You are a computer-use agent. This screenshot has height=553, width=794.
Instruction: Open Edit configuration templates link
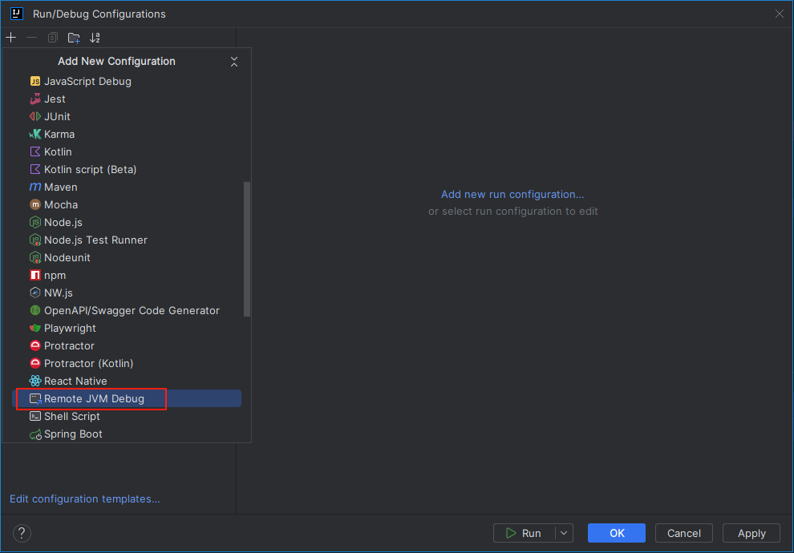pyautogui.click(x=84, y=499)
